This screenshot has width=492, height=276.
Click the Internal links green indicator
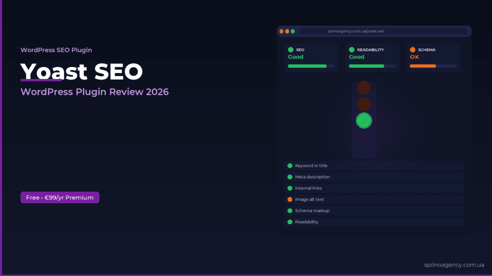pyautogui.click(x=290, y=188)
